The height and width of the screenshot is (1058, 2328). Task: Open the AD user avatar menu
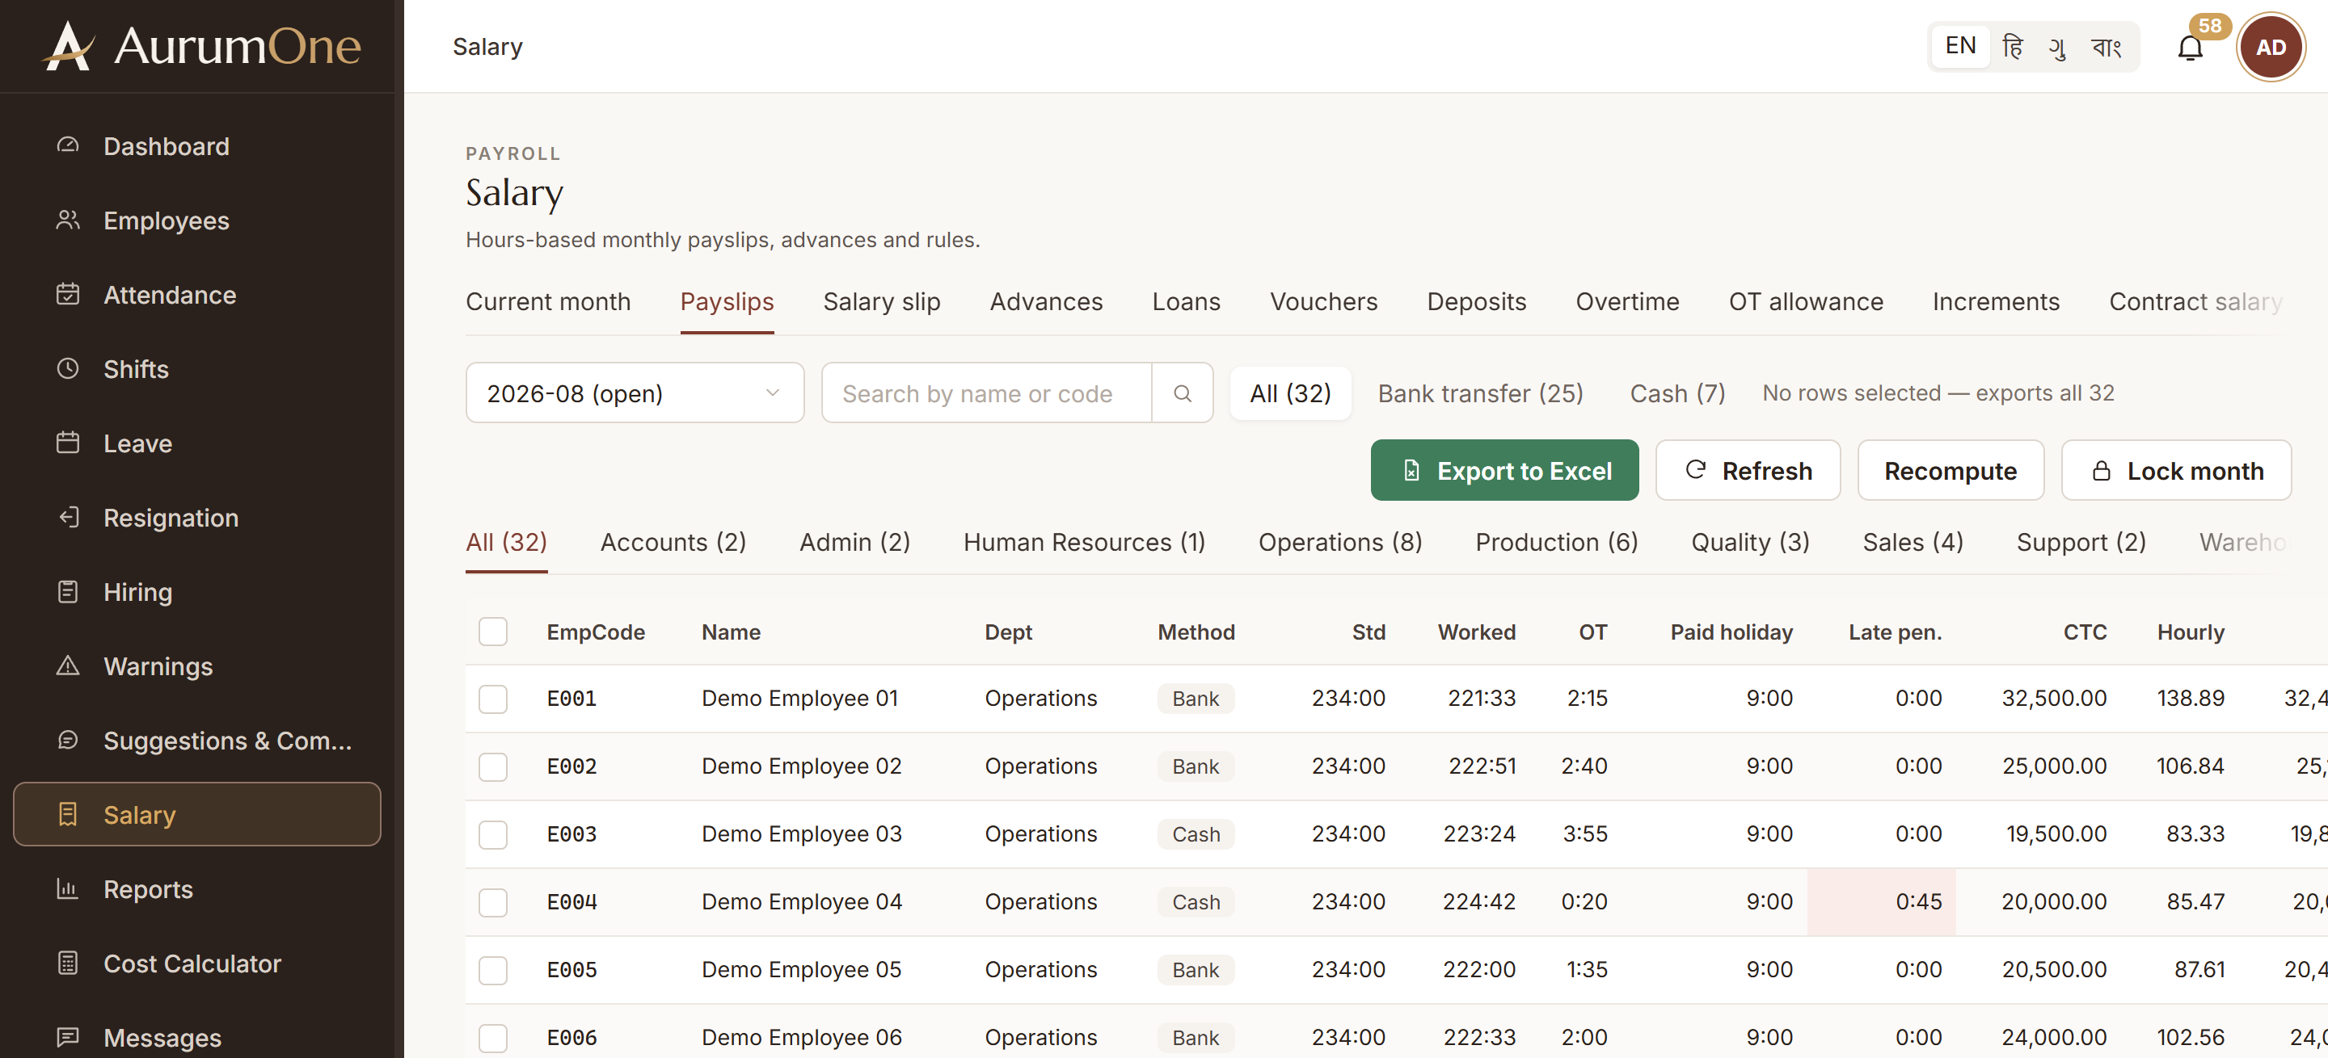[x=2270, y=47]
